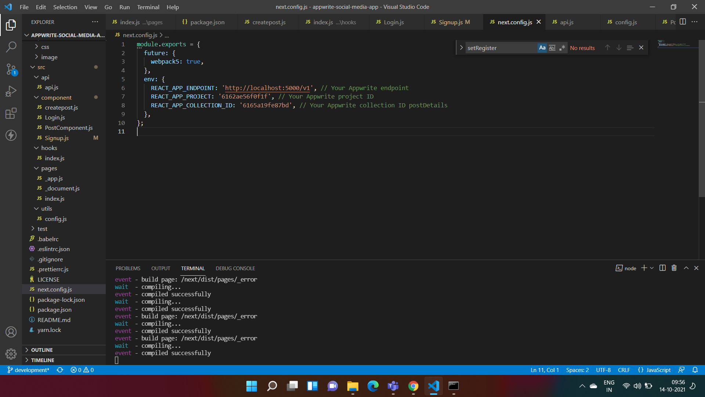Click the feedback icon in status bar
Screen dimensions: 705x397
tap(681, 370)
